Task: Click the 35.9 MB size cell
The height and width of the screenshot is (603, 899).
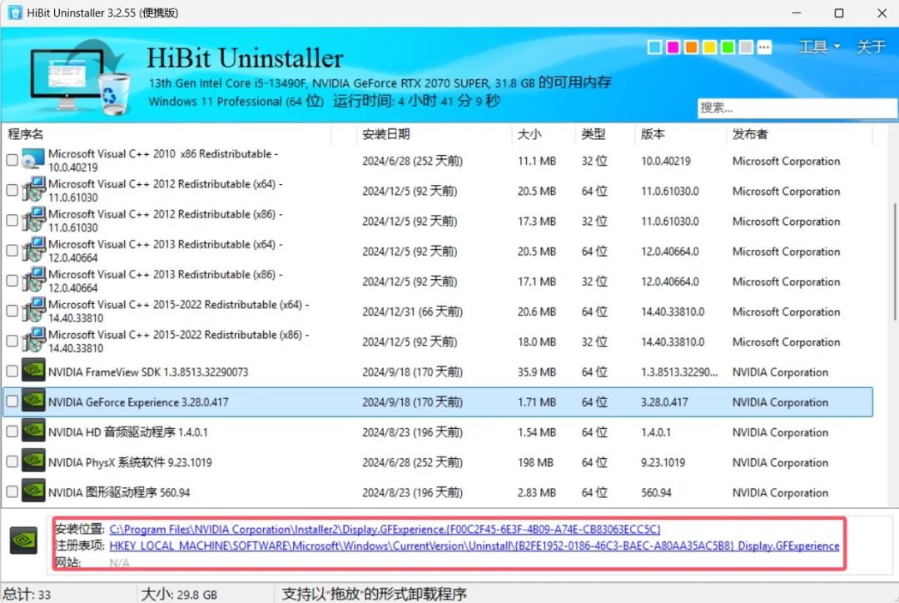Action: [537, 371]
